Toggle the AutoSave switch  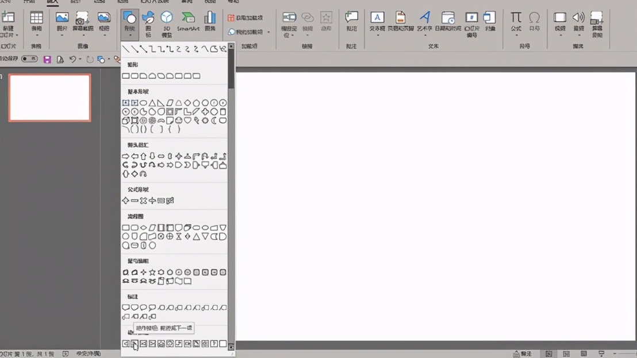click(x=29, y=59)
